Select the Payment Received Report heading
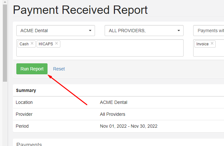Screen dimensions: 224x146 (x=80, y=10)
